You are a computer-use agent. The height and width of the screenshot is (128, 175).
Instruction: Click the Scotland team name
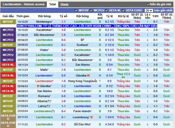pyautogui.click(x=82, y=45)
